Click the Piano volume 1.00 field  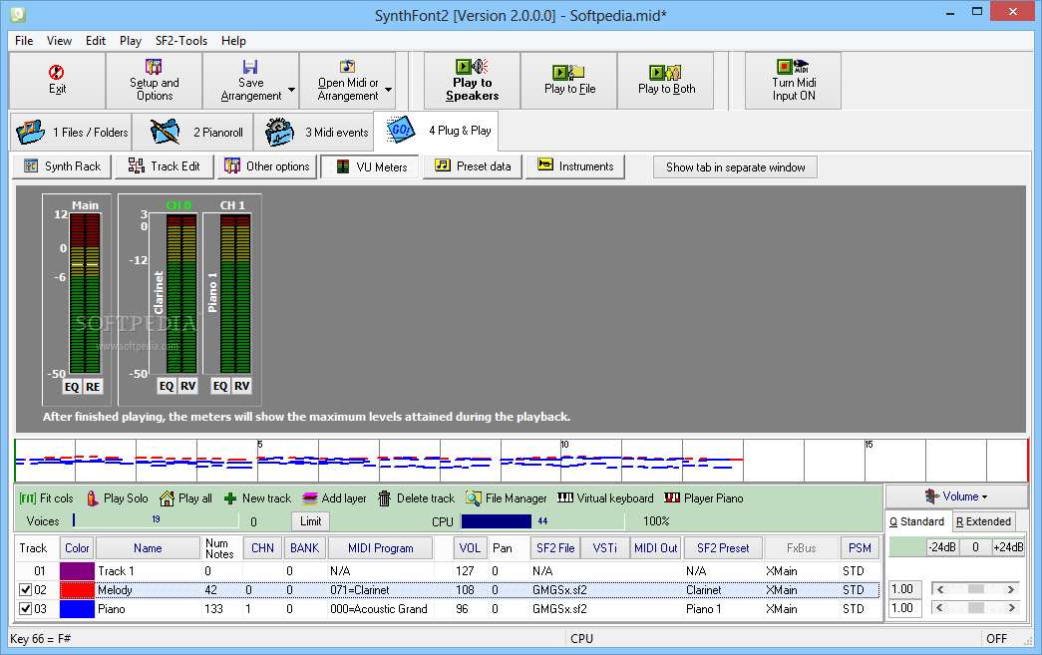(x=904, y=608)
